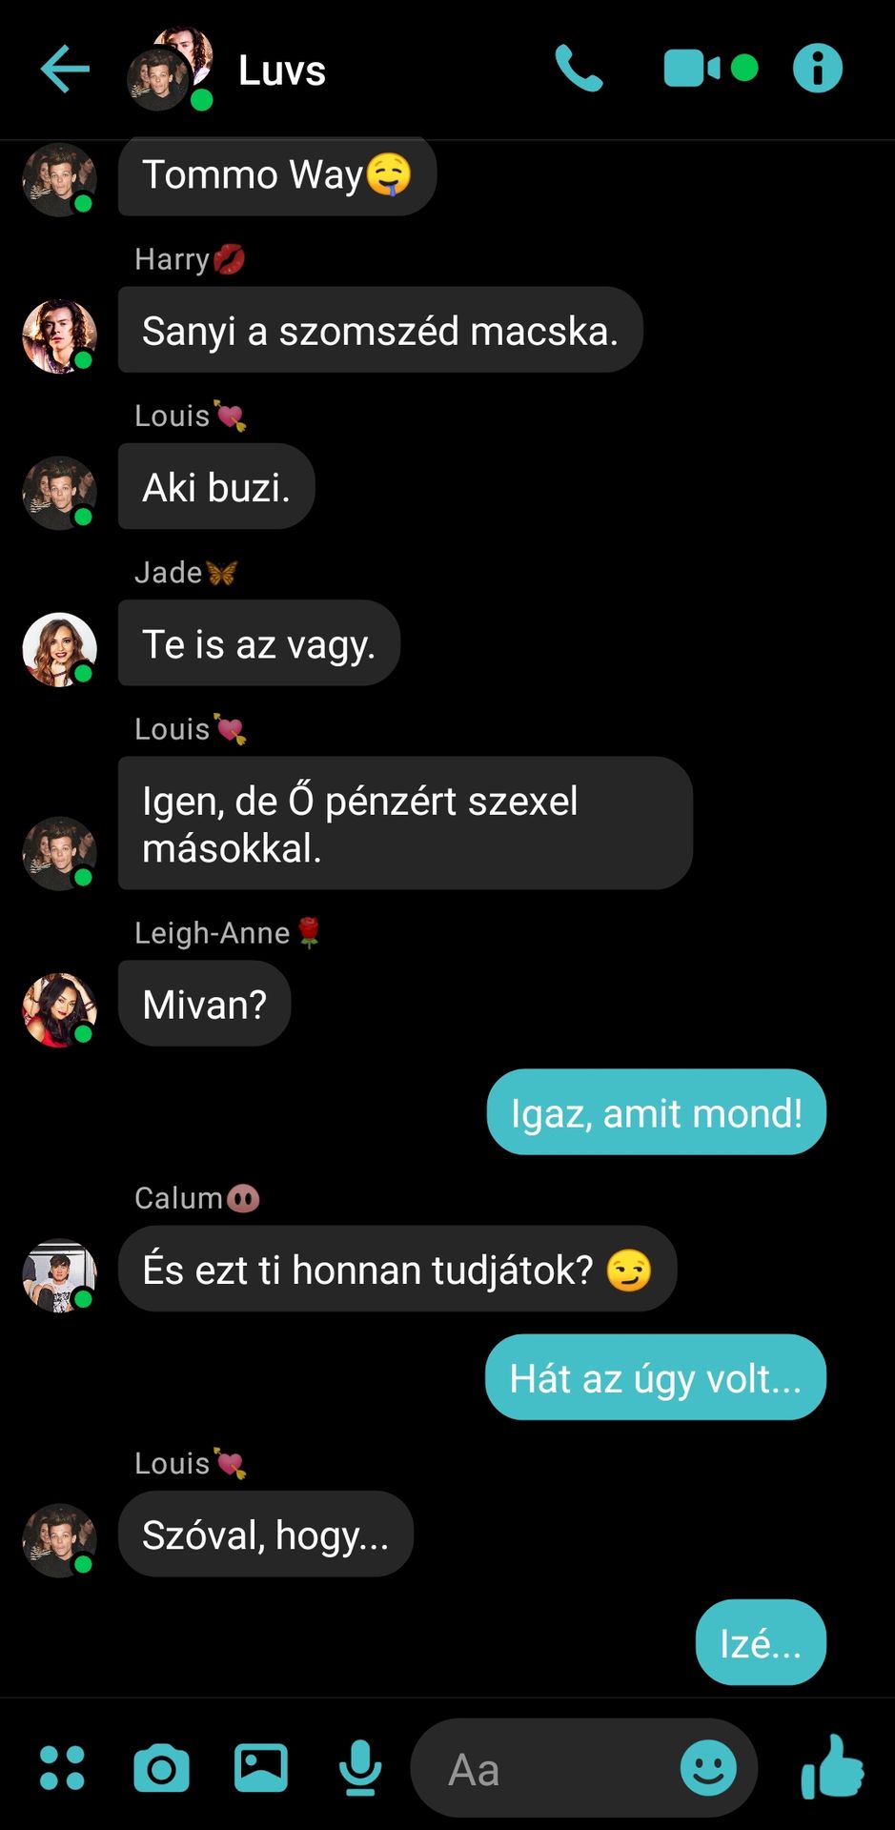Tap Leigh-Anne's profile picture

point(59,1009)
